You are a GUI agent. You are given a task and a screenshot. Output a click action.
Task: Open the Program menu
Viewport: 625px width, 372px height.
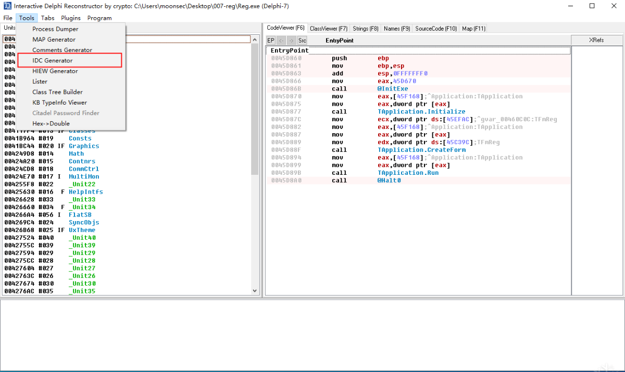[99, 18]
